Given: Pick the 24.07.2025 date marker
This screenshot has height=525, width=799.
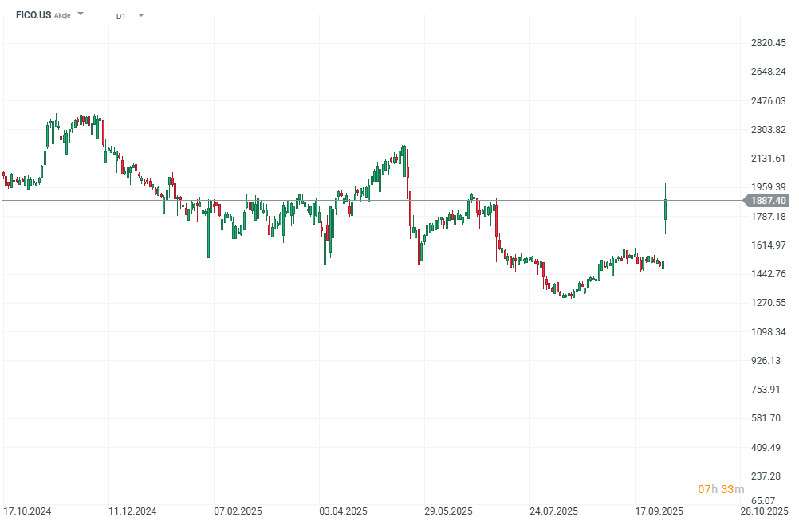Looking at the screenshot, I should coord(554,511).
